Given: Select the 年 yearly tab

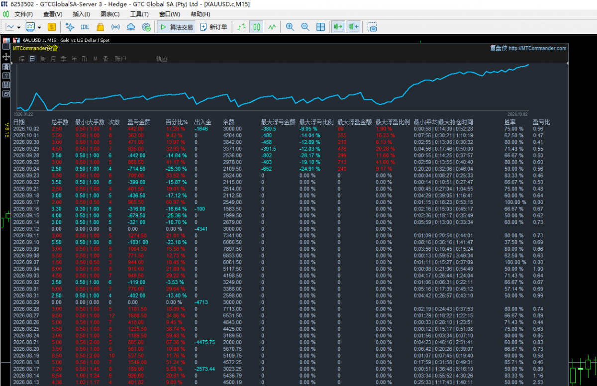Looking at the screenshot, I should [x=74, y=59].
